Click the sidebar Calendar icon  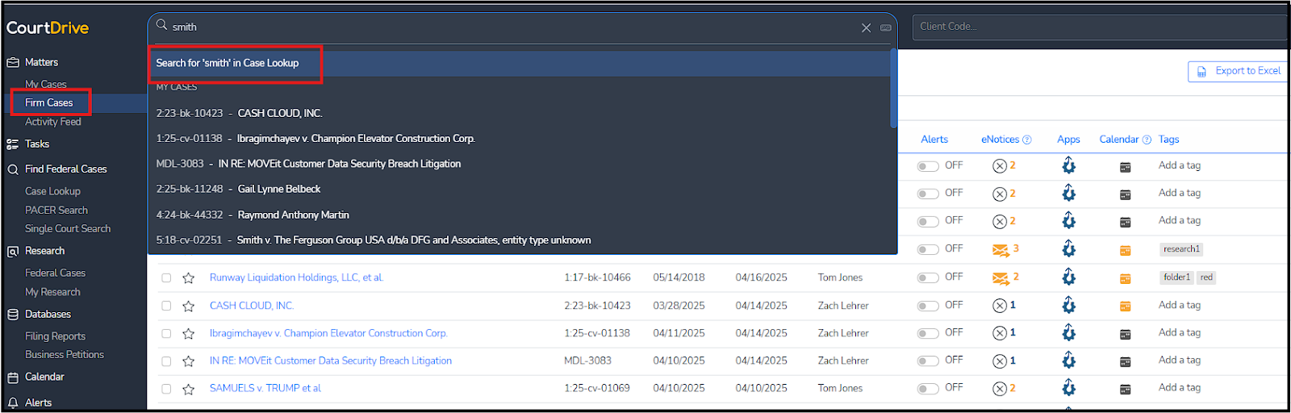13,378
